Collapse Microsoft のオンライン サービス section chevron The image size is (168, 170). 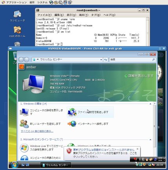click(x=150, y=140)
